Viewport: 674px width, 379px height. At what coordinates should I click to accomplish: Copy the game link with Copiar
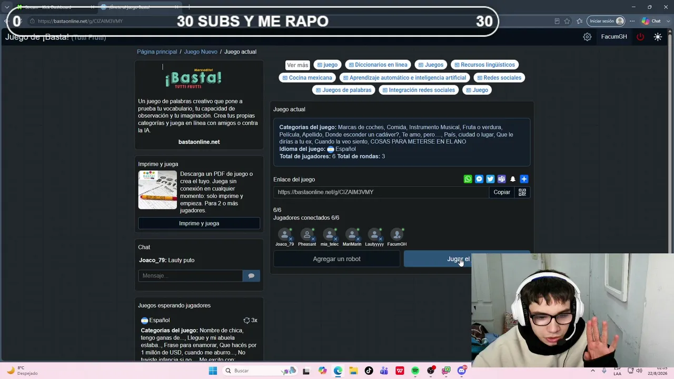point(502,192)
